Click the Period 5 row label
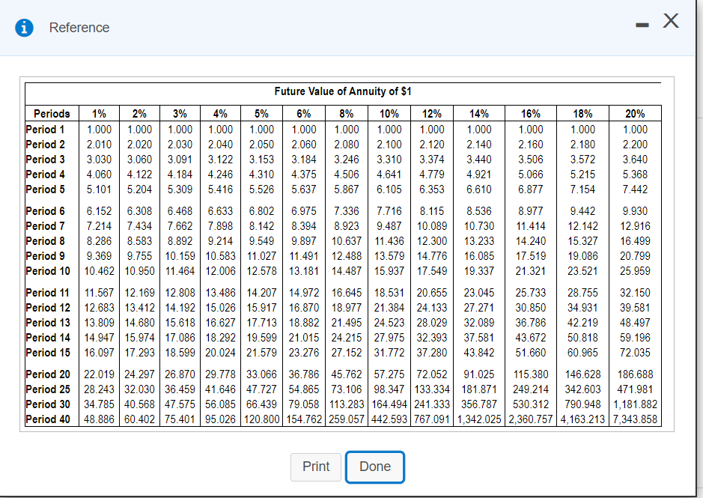This screenshot has width=703, height=498. (45, 189)
